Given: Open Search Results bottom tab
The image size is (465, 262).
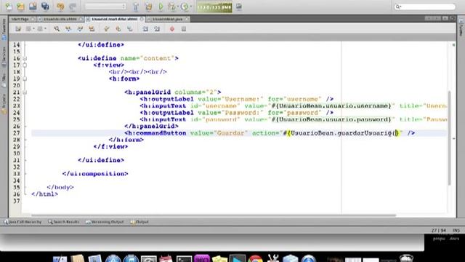Looking at the screenshot, I should [63, 222].
